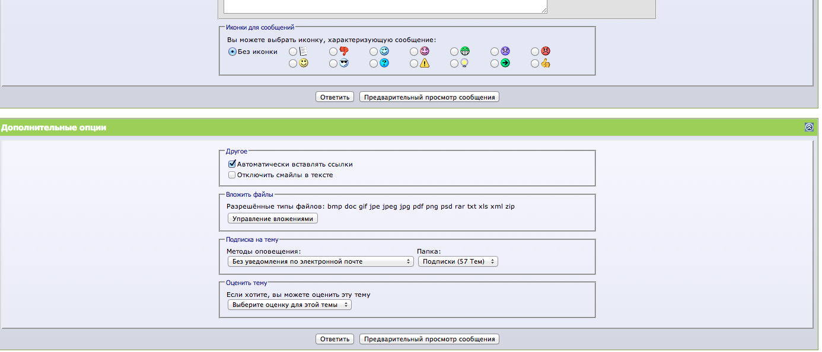The width and height of the screenshot is (822, 352).
Task: Expand the 'Выберите оценку для этой темы' dropdown
Action: pos(289,305)
